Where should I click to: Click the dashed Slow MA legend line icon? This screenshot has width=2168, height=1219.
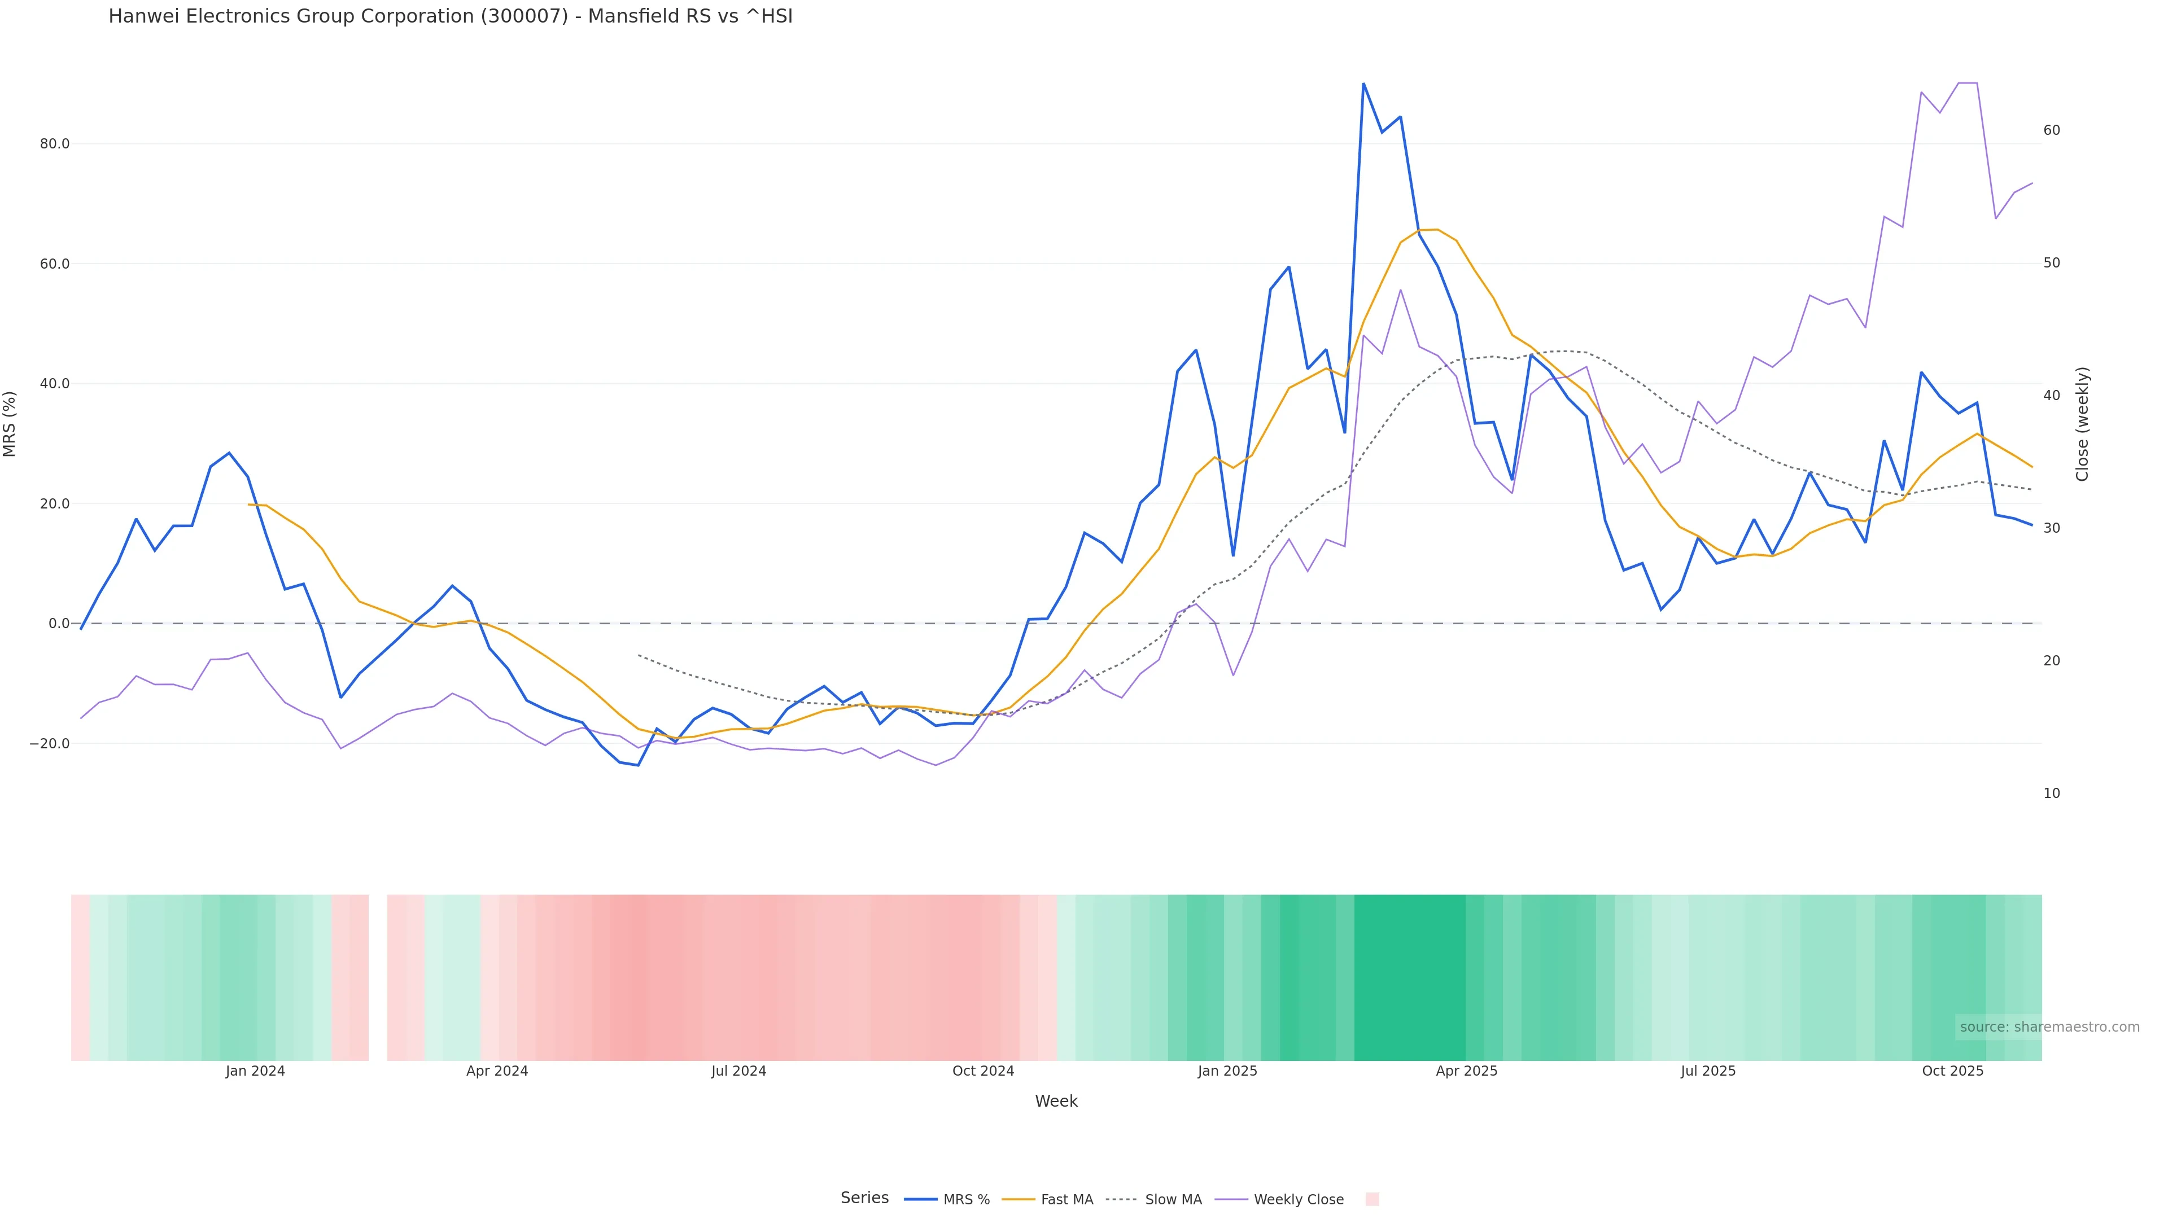pos(1121,1200)
